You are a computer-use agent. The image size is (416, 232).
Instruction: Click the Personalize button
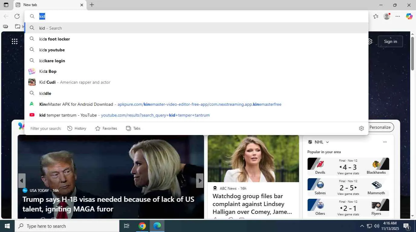click(x=380, y=127)
